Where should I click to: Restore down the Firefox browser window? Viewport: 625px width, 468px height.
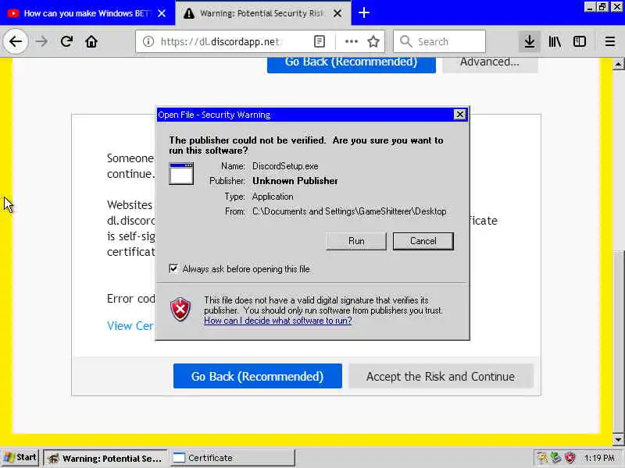(602, 7)
